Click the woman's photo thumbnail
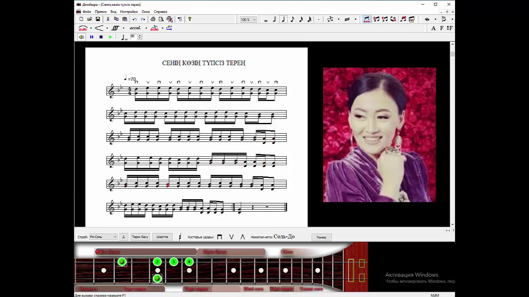This screenshot has width=529, height=297. [379, 135]
